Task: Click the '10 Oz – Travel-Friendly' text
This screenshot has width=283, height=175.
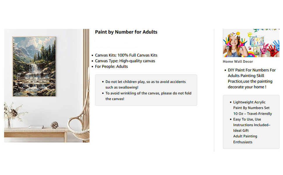Action: point(252,114)
